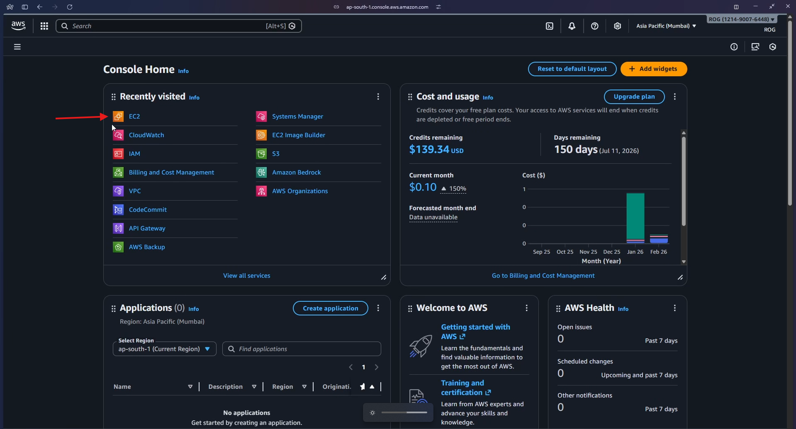Open the settings gear

tap(618, 26)
